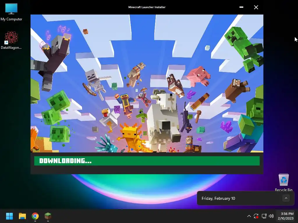The image size is (298, 223).
Task: Open File Explorer from the taskbar
Action: (x=22, y=216)
